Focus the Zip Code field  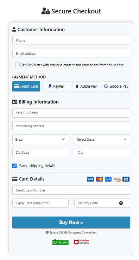tap(40, 153)
